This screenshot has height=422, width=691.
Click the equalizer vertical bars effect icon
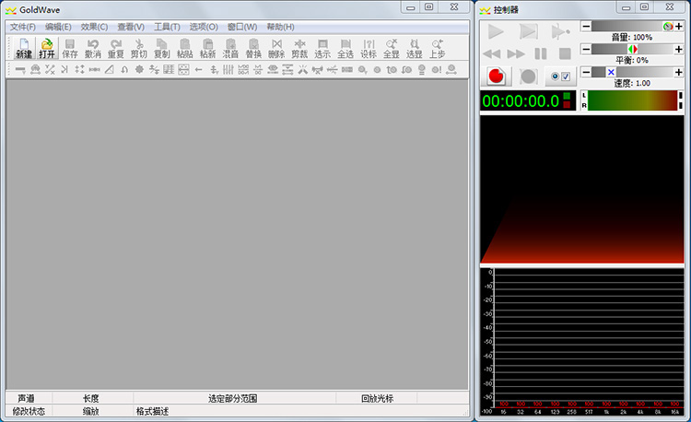click(x=228, y=70)
